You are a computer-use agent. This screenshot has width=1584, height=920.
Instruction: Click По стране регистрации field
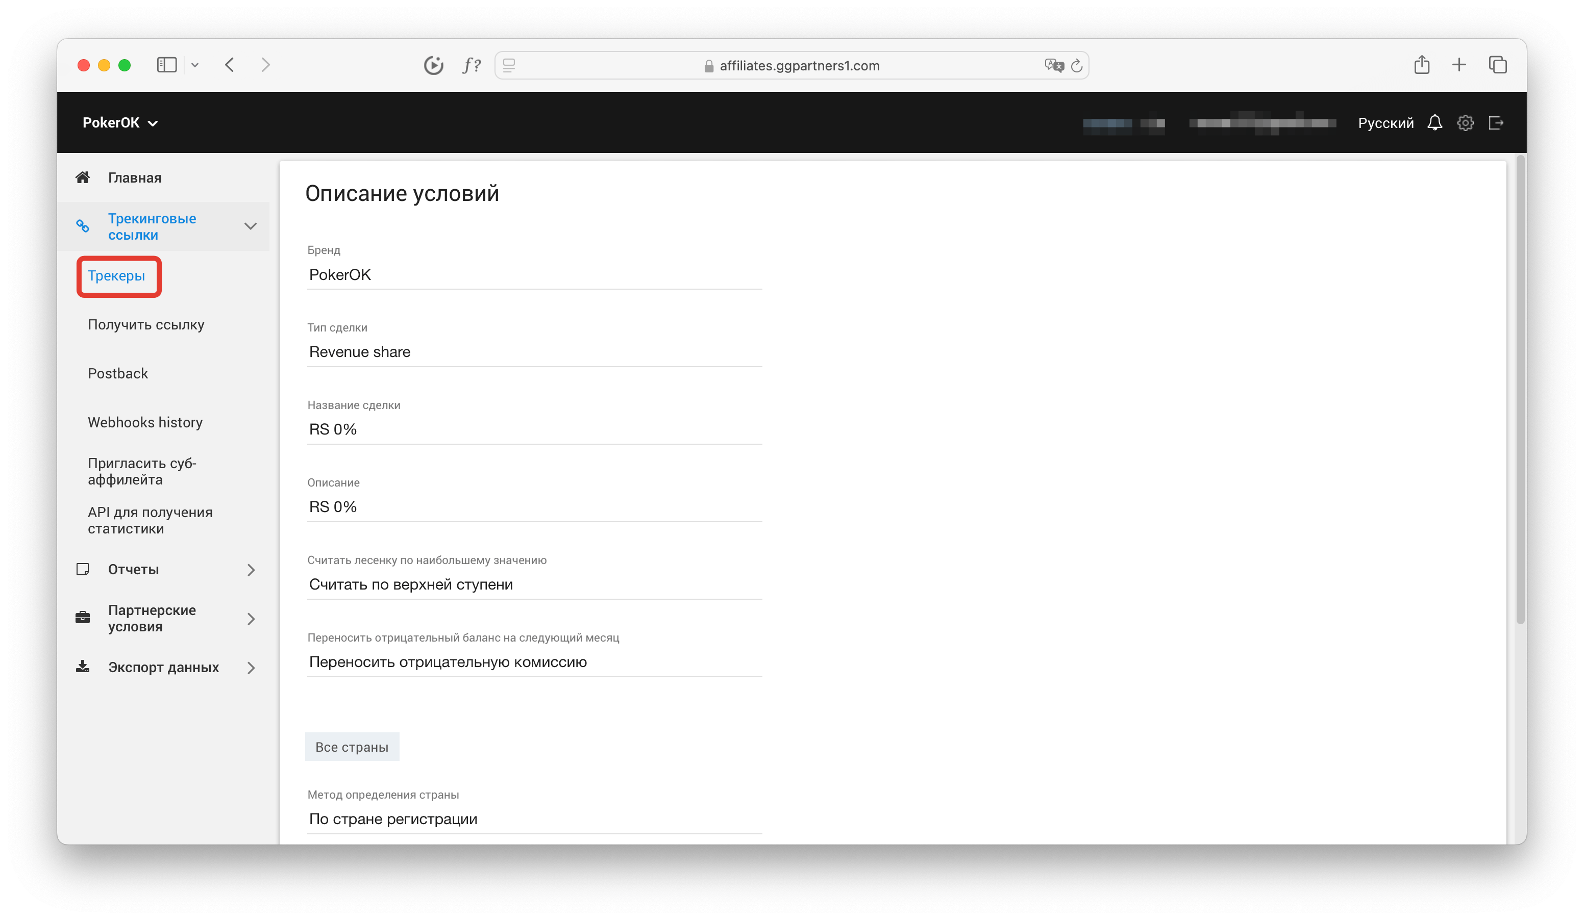(534, 819)
